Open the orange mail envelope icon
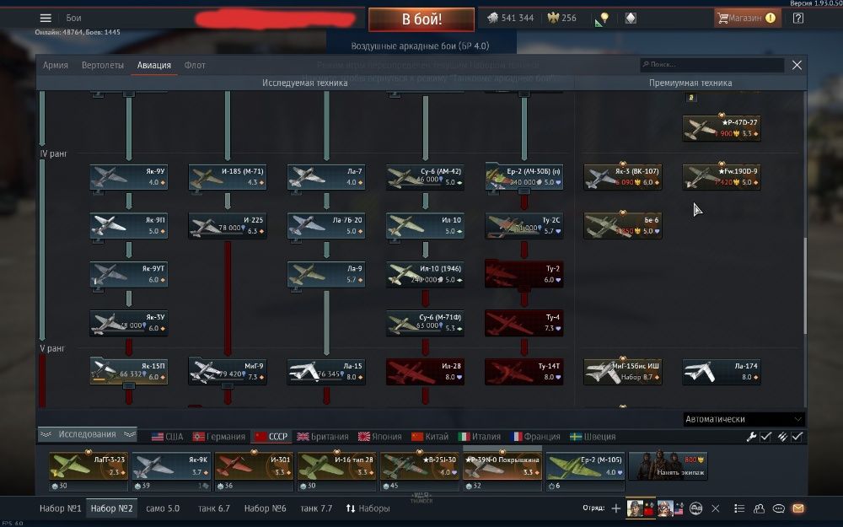Viewport: 843px width, 527px height. (x=798, y=508)
